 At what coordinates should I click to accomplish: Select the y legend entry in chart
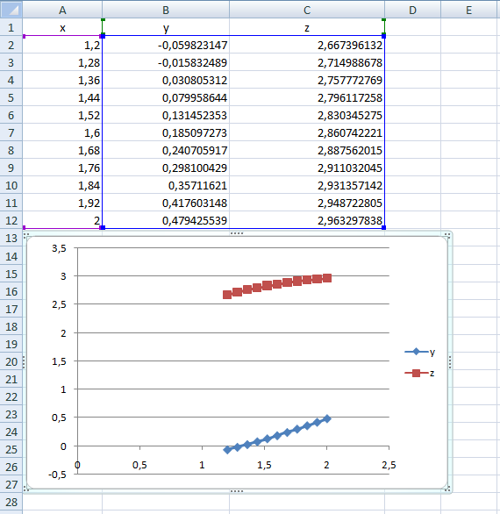pos(419,352)
